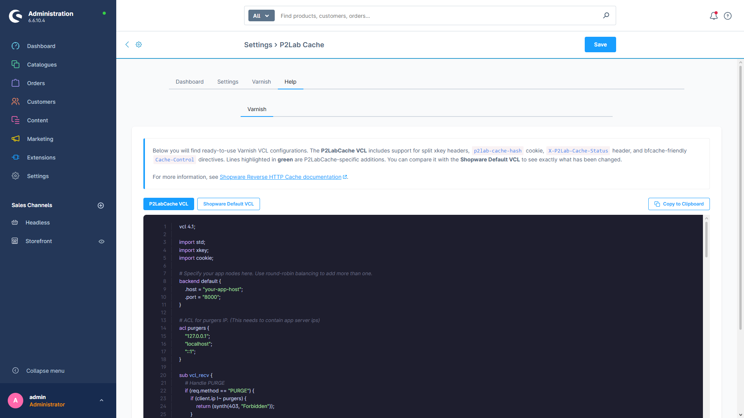Click the search magnifier icon
Screen dimensions: 744x418
click(606, 15)
